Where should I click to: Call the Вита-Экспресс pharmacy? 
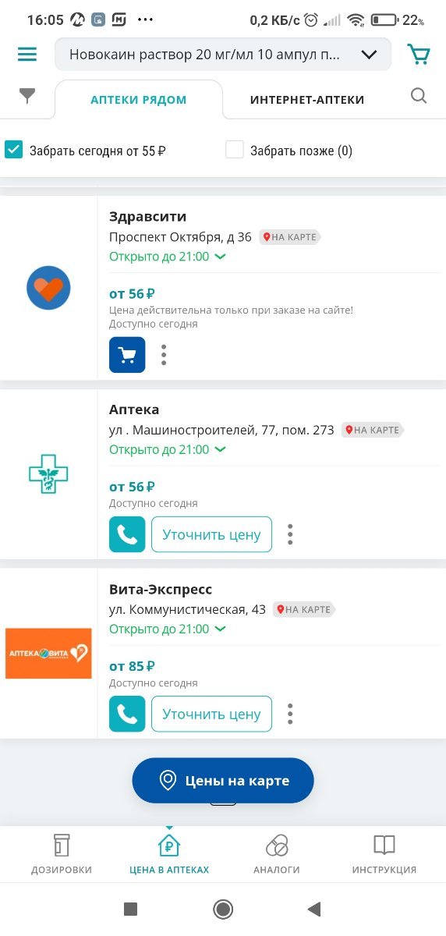[127, 714]
